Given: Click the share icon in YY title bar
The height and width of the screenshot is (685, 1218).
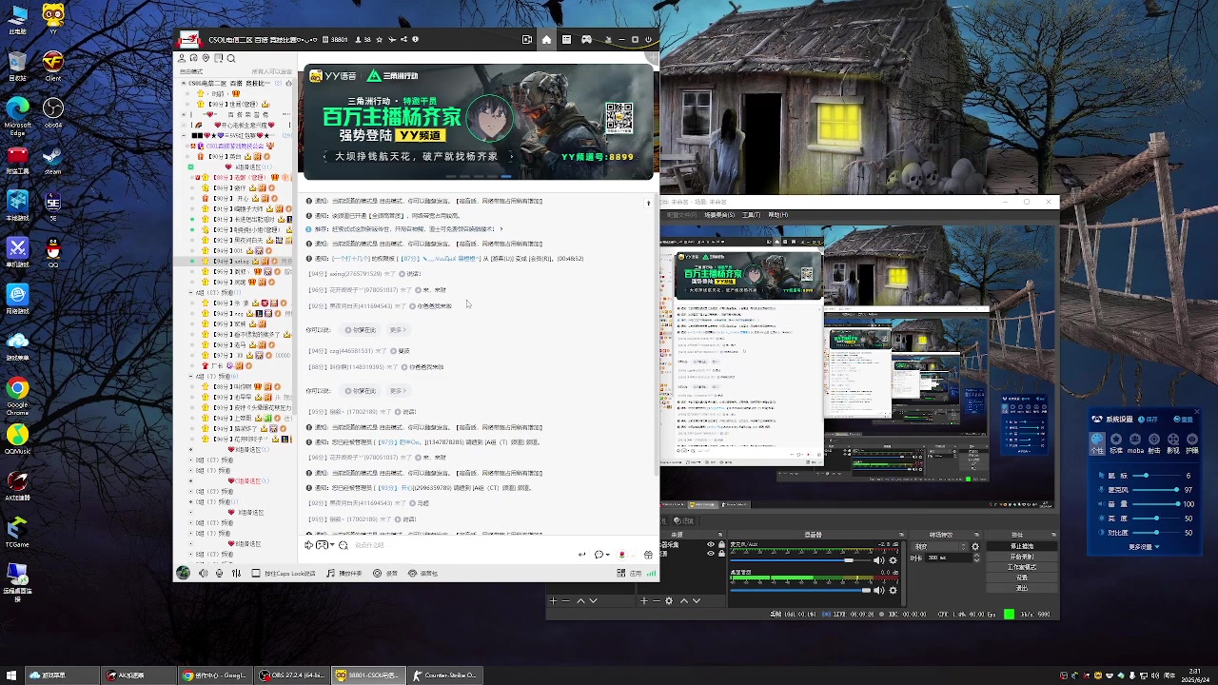Looking at the screenshot, I should click(403, 40).
